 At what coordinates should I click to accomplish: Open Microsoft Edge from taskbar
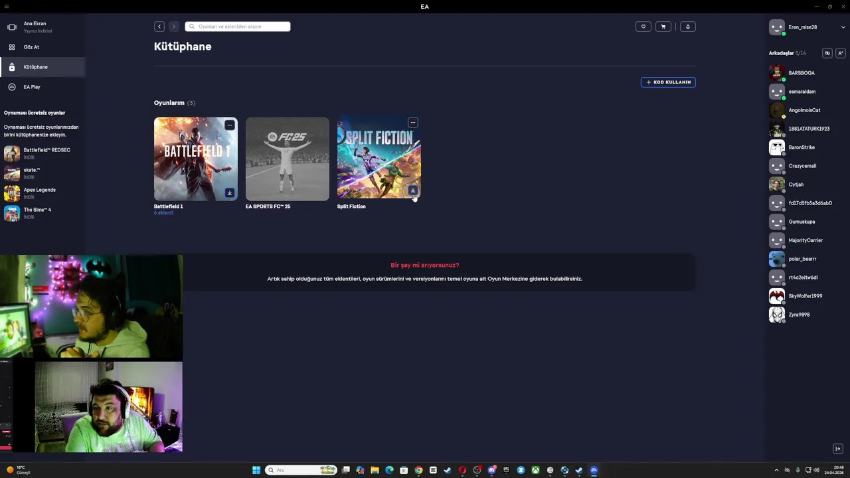point(389,470)
